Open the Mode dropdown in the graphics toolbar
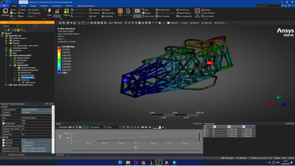Screen dimensions: 295x166 tap(118, 23)
